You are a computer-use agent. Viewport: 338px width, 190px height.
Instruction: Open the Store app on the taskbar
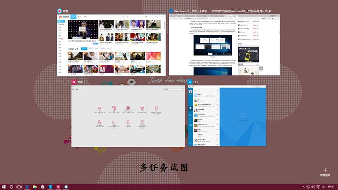pos(42,187)
